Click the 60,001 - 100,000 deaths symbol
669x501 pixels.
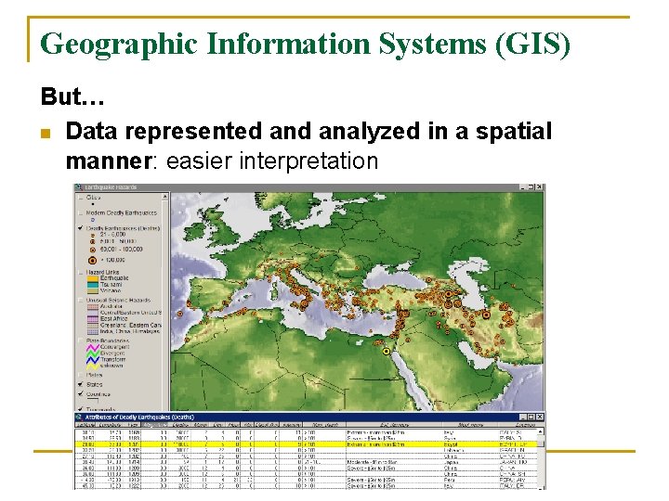92,250
